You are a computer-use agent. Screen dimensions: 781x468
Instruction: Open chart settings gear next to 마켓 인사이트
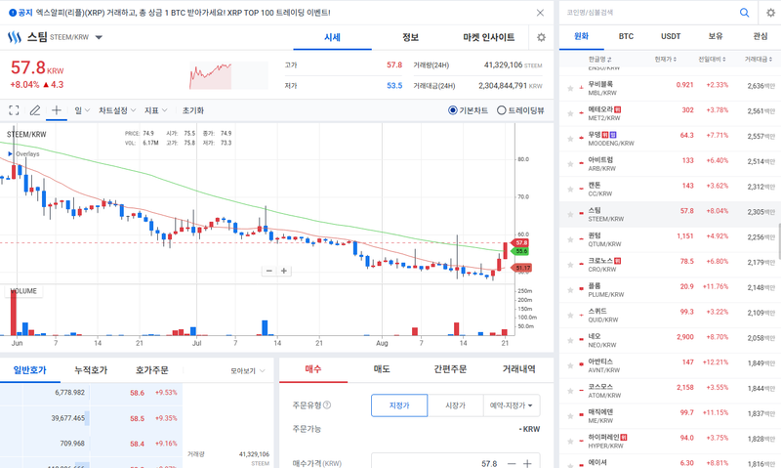tap(542, 37)
